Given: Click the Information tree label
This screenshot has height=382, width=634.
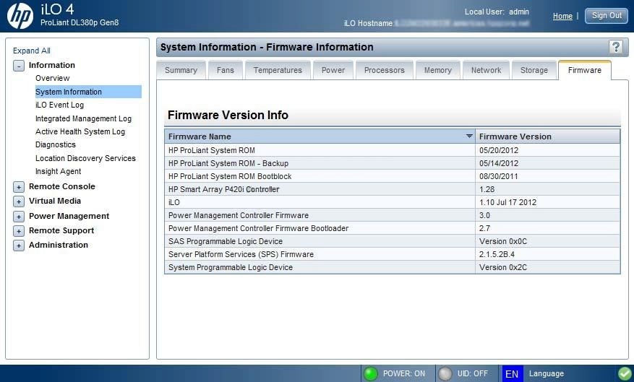Looking at the screenshot, I should click(52, 65).
